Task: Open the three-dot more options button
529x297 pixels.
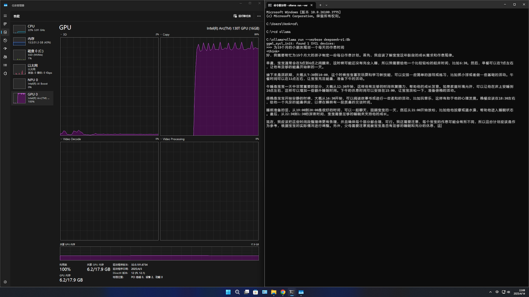Action: [259, 16]
